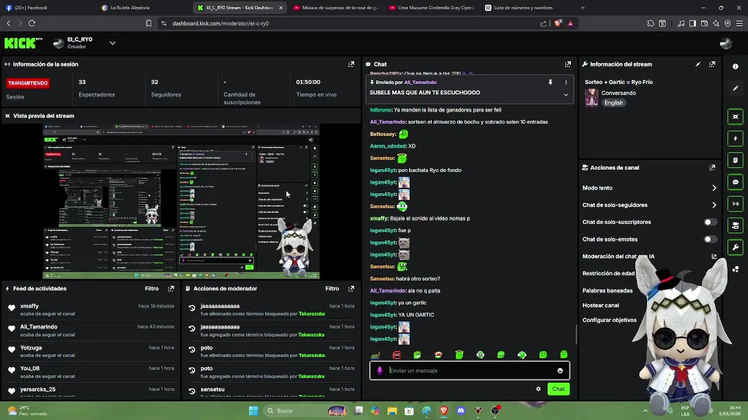Reload the page with browser refresh button

pyautogui.click(x=32, y=23)
